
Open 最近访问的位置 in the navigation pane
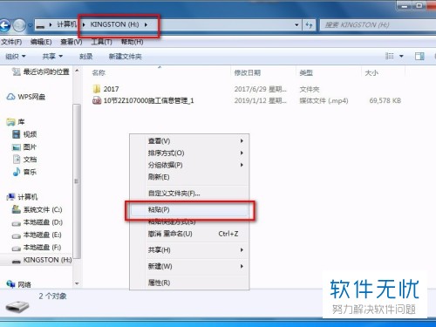pos(46,72)
